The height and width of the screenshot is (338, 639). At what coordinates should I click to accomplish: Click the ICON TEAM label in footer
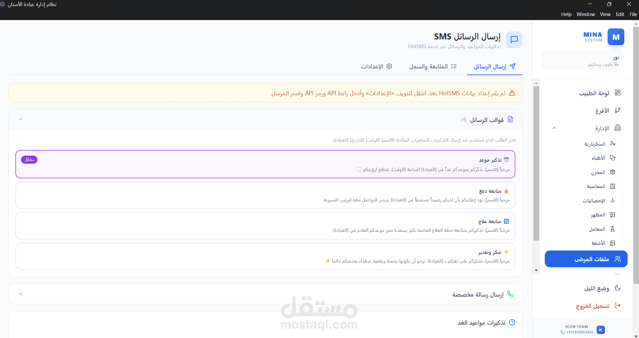(577, 327)
